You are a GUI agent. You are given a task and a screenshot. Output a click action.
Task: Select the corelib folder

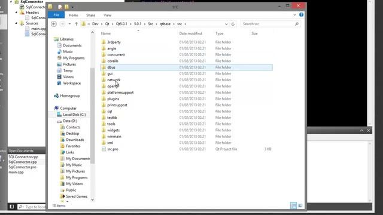pyautogui.click(x=113, y=61)
